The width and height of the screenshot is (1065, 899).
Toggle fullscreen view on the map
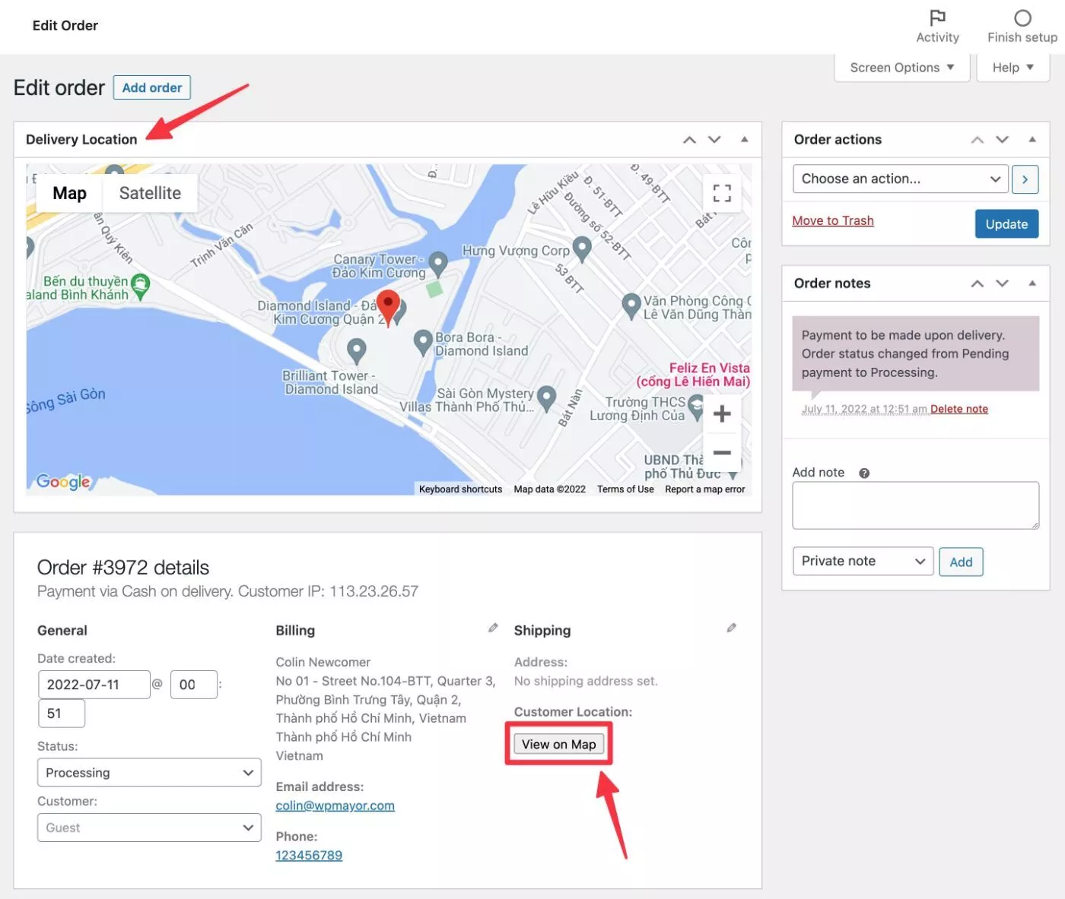coord(722,193)
